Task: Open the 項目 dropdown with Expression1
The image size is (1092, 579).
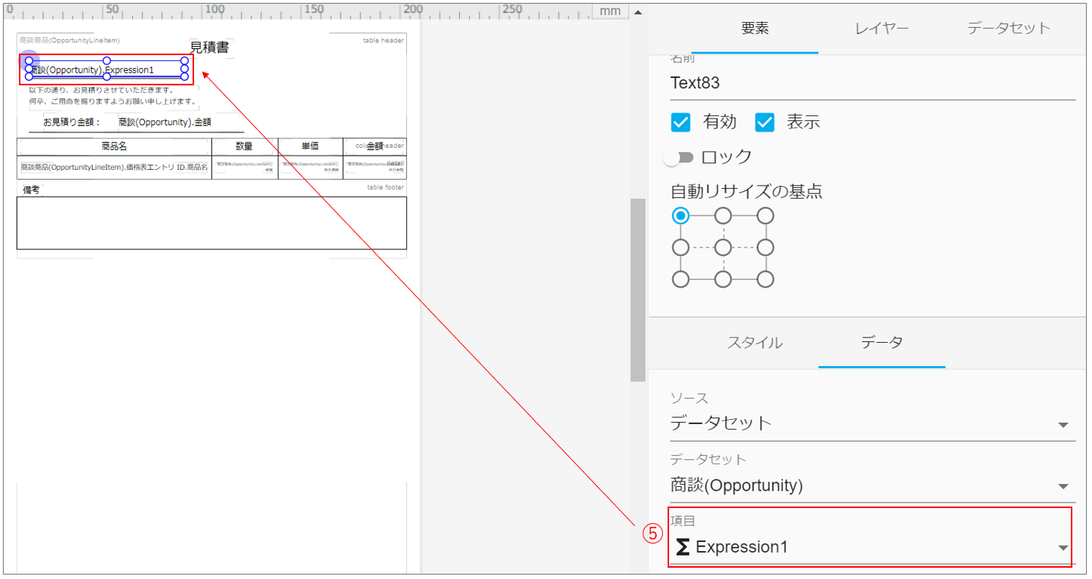Action: click(x=872, y=547)
